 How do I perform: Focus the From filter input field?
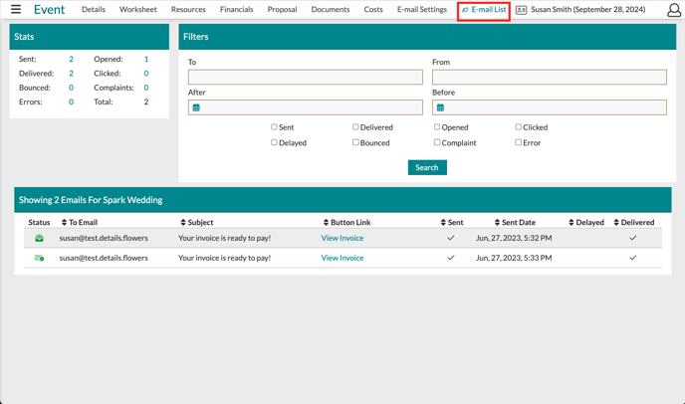click(550, 78)
